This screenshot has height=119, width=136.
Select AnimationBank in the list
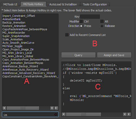coord(12,19)
